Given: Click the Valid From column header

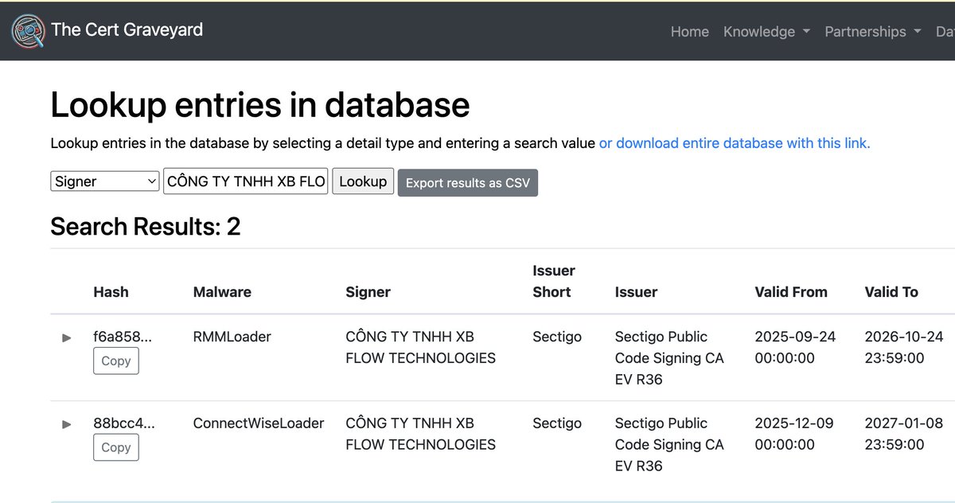Looking at the screenshot, I should 791,292.
